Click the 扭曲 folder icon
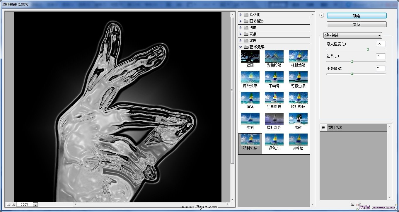Viewport: 399px width, 212px height. 246,28
